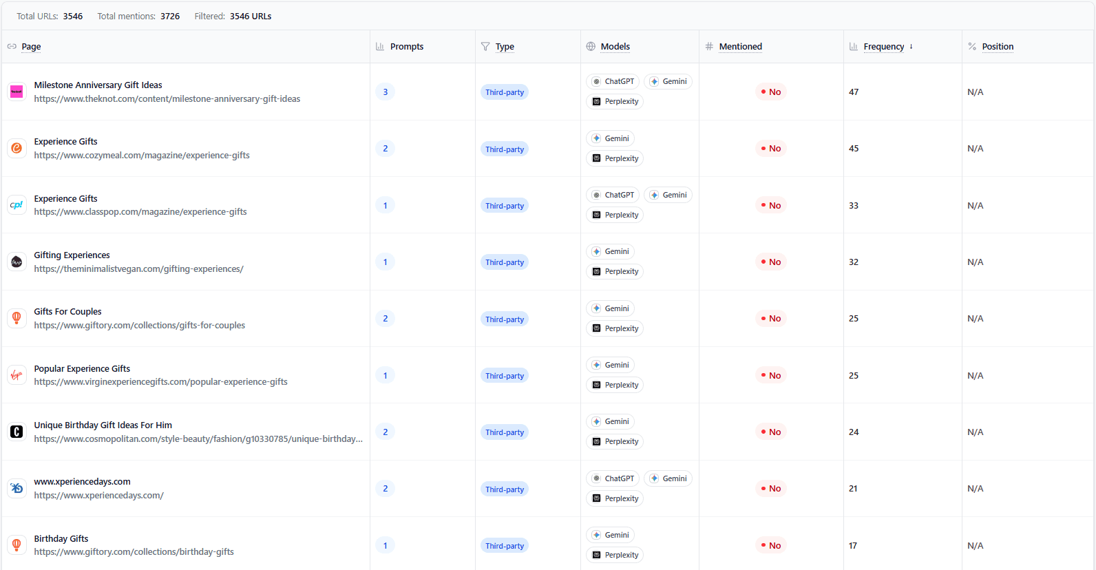Click the filter funnel icon beside Type
Viewport: 1096px width, 570px height.
(485, 46)
